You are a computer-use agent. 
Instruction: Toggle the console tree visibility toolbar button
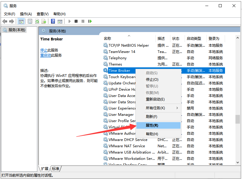click(21, 21)
